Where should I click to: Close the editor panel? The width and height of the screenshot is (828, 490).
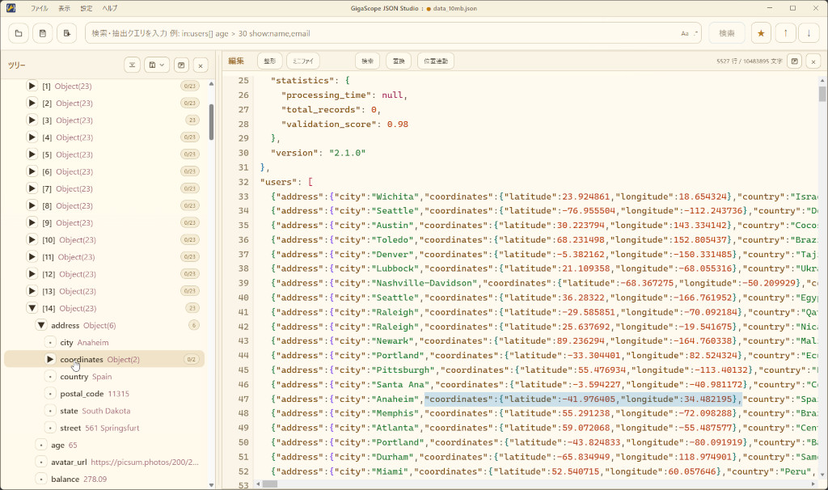tap(813, 61)
